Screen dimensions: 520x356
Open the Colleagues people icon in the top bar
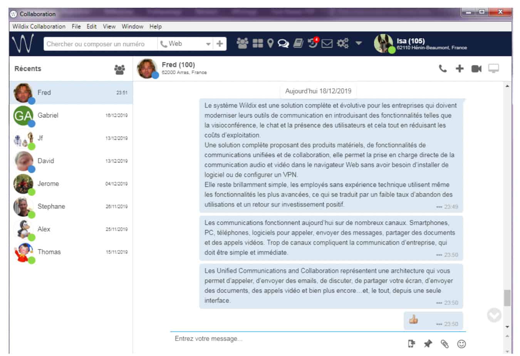pos(242,43)
